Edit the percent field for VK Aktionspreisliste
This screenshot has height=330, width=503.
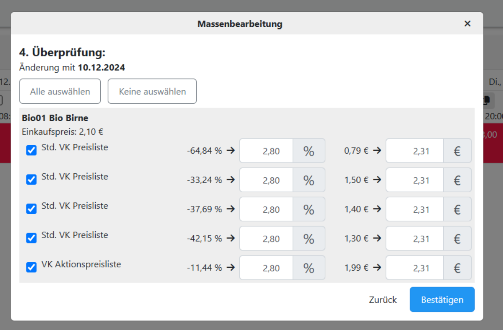click(266, 268)
